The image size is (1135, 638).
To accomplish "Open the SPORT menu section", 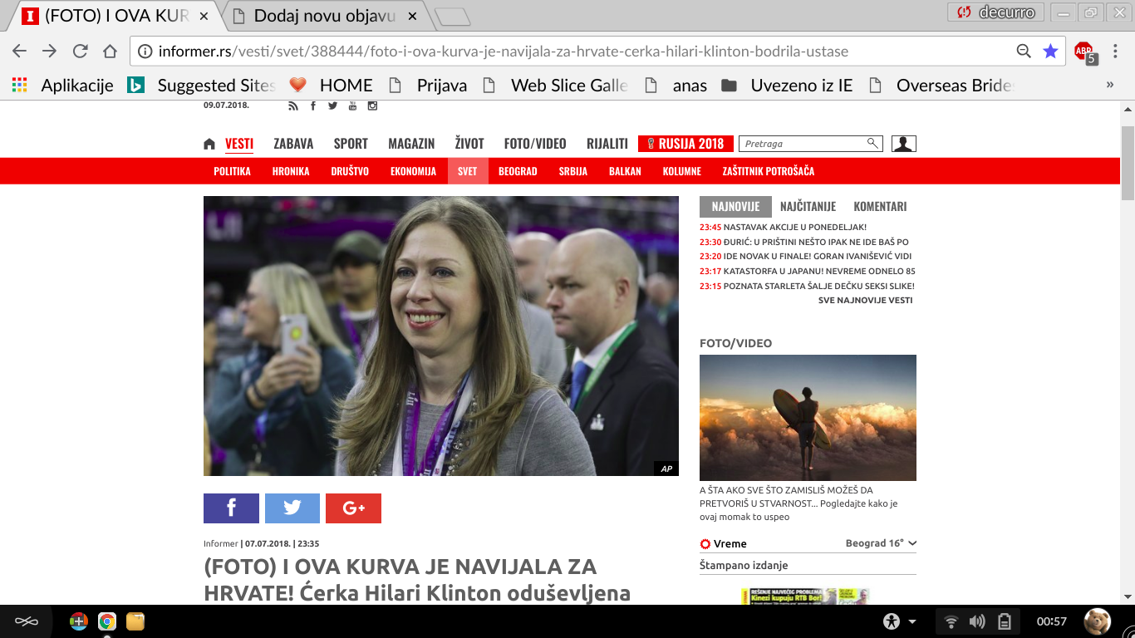I will click(x=351, y=144).
